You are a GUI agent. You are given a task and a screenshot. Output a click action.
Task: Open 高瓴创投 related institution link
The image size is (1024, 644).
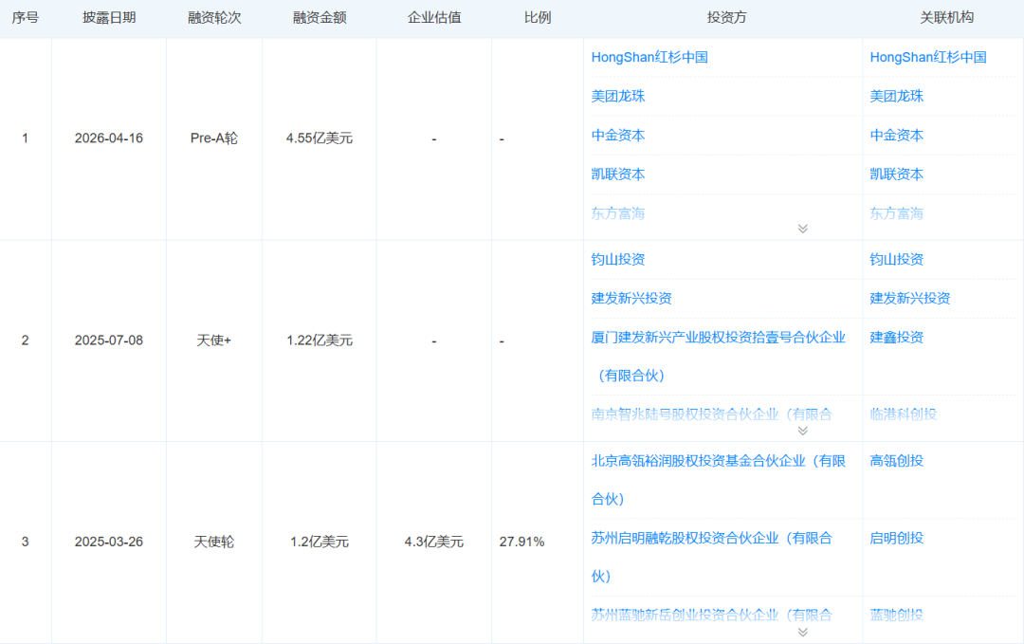[x=897, y=461]
